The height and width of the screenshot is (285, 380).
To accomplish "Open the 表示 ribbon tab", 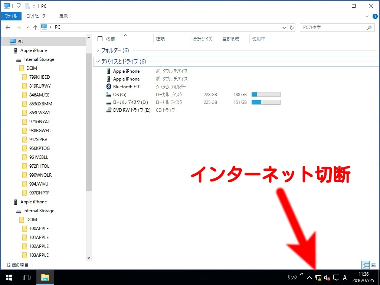I will point(63,16).
